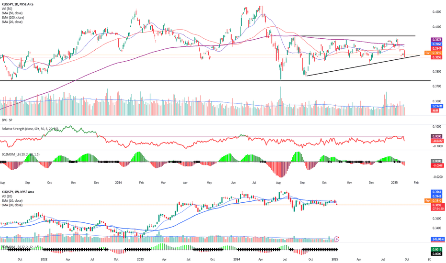This screenshot has height=263, width=446.
Task: Click the red 46M volume label
Action: coord(435,110)
